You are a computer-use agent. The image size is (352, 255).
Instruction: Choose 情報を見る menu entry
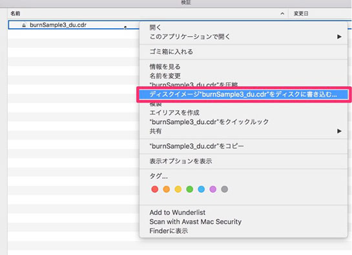point(243,66)
